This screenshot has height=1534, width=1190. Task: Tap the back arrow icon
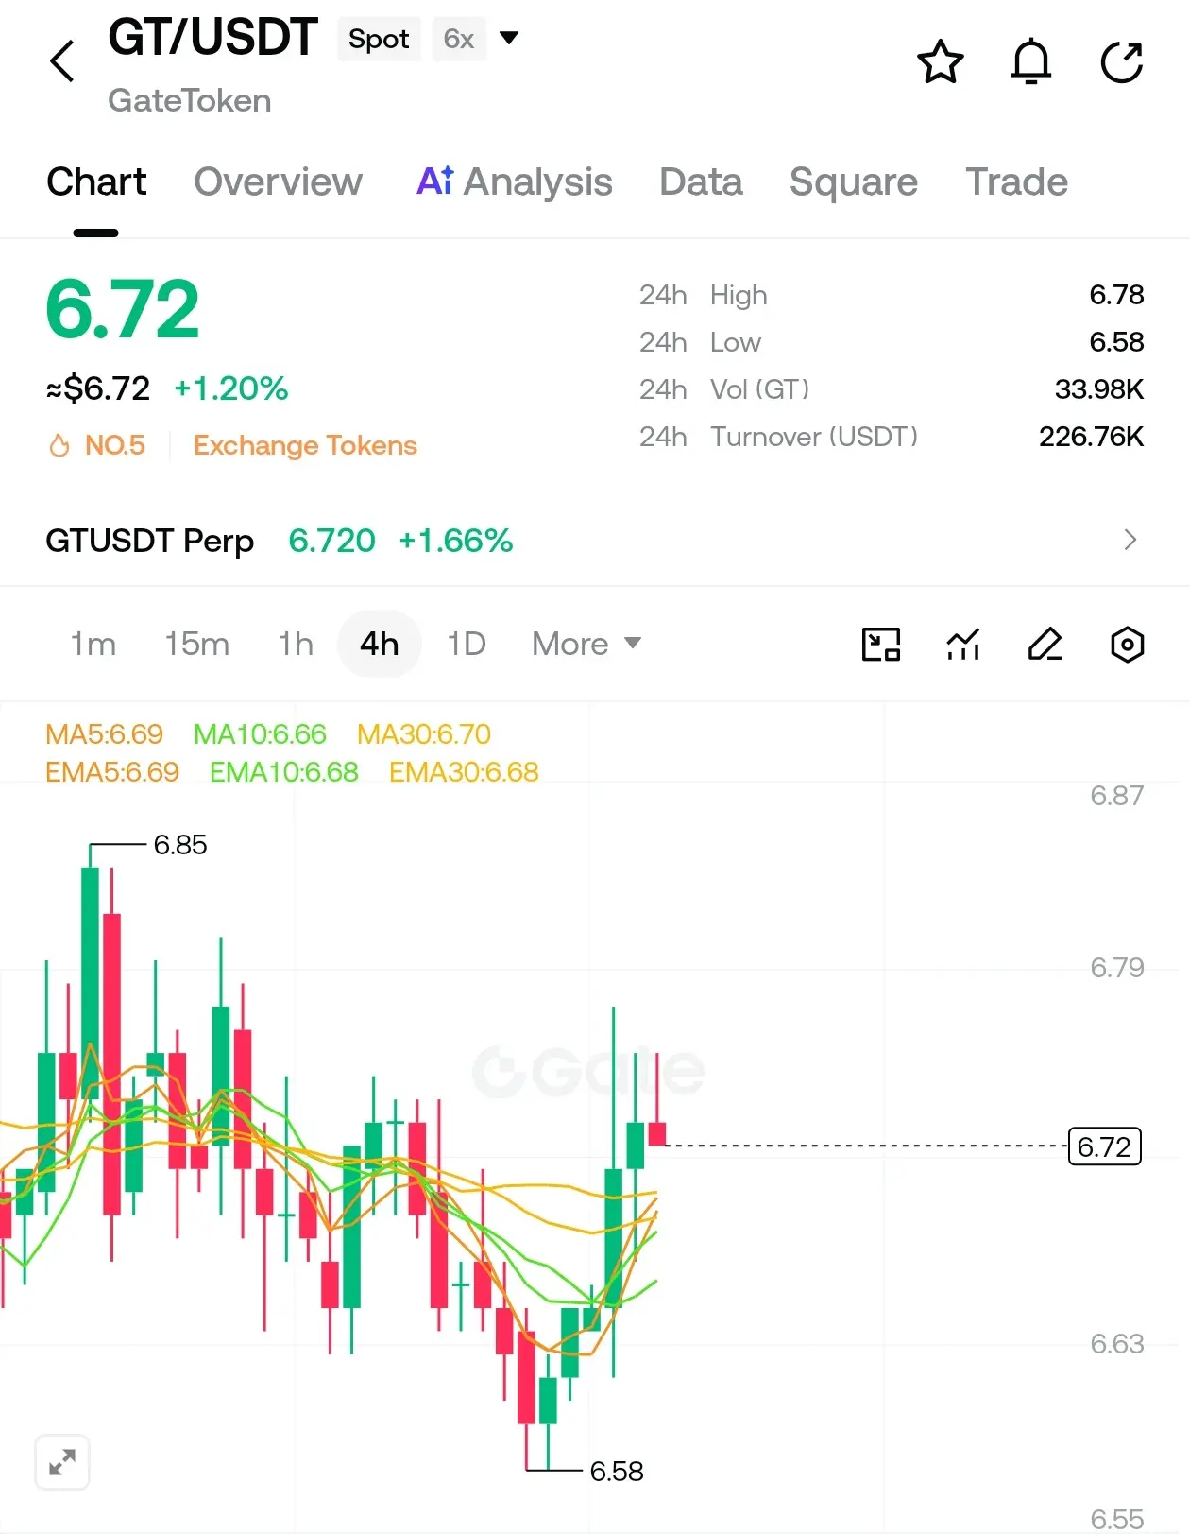(x=62, y=61)
